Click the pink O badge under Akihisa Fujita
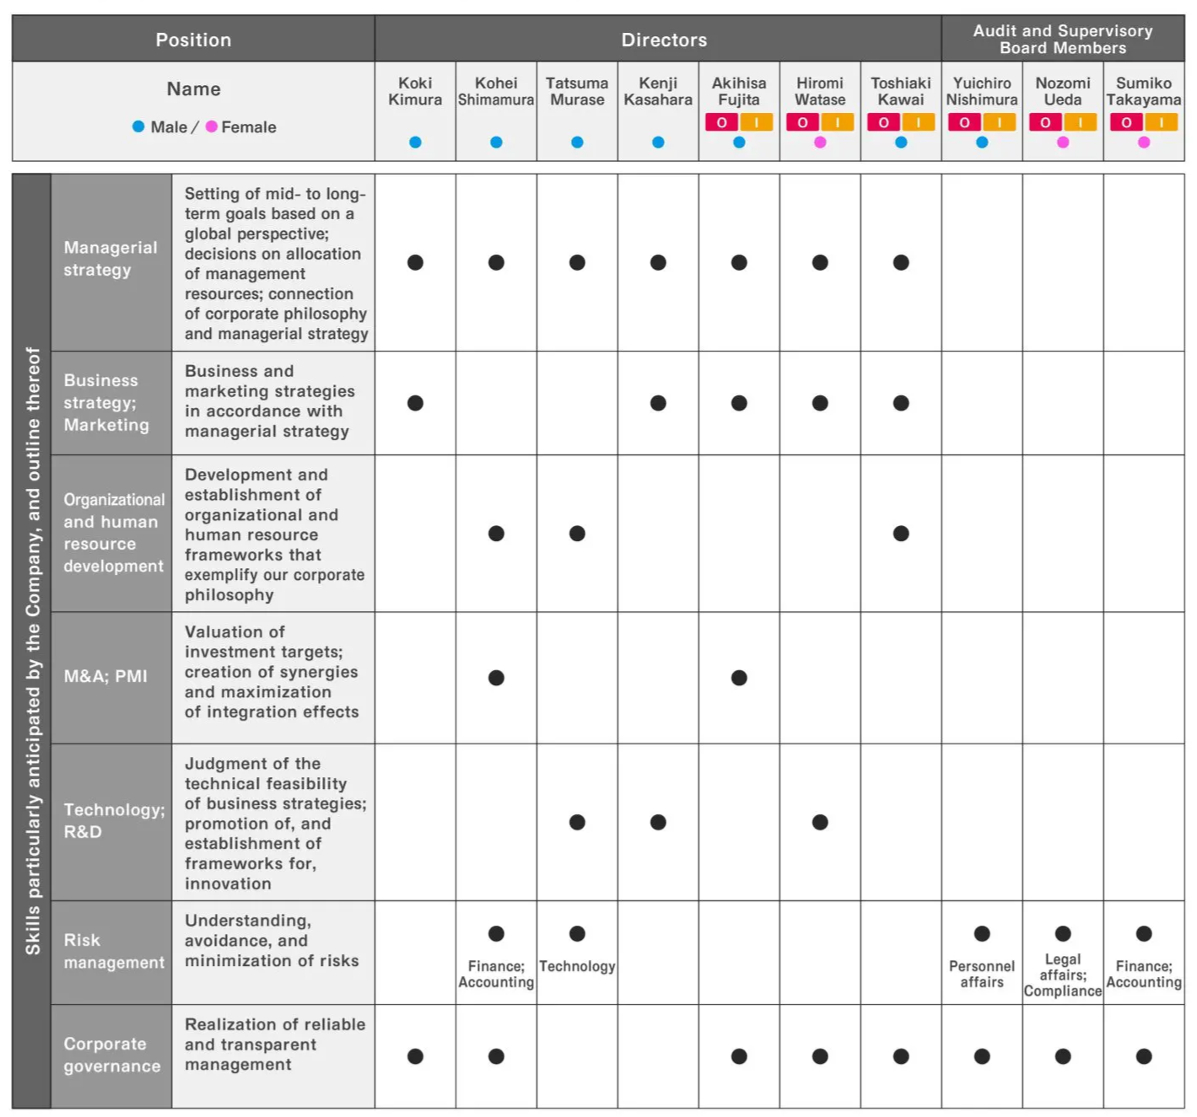Image resolution: width=1197 pixels, height=1117 pixels. (x=722, y=122)
